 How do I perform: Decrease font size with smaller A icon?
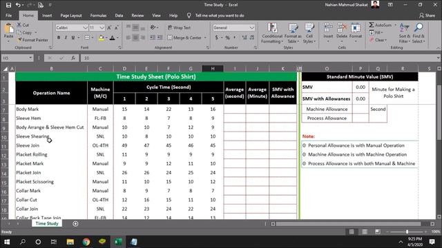[117, 28]
